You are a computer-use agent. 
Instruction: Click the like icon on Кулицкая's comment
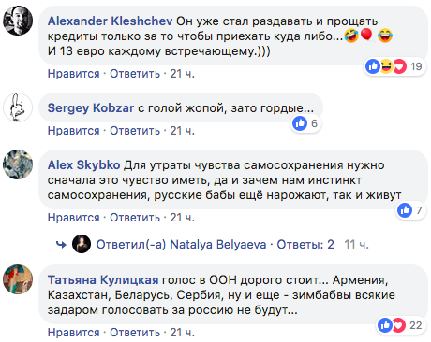385,325
